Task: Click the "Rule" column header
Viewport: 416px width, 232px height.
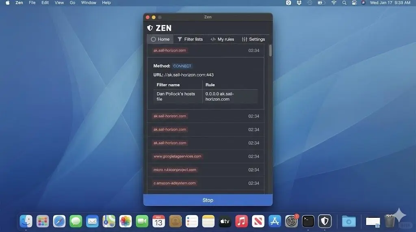Action: [x=230, y=85]
